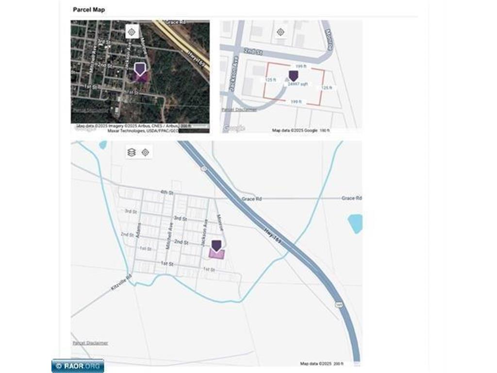Open Parcel Disclaimer link on the dimensions map
Screen dimensions: 497x373
pos(239,110)
